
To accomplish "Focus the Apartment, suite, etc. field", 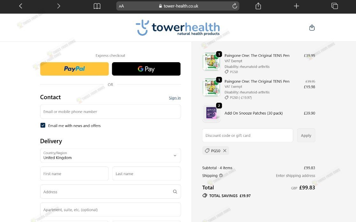I will (111, 210).
